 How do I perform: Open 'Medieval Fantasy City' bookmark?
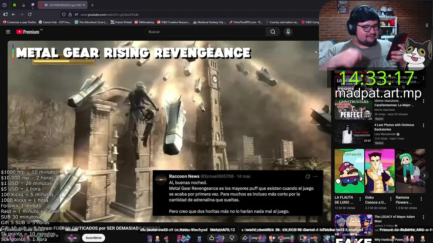coord(209,22)
